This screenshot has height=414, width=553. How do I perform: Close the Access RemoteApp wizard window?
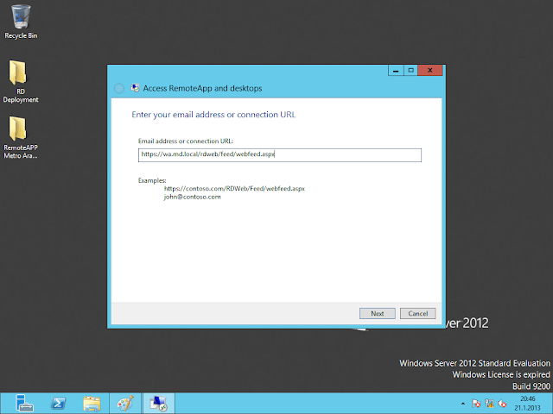click(432, 70)
